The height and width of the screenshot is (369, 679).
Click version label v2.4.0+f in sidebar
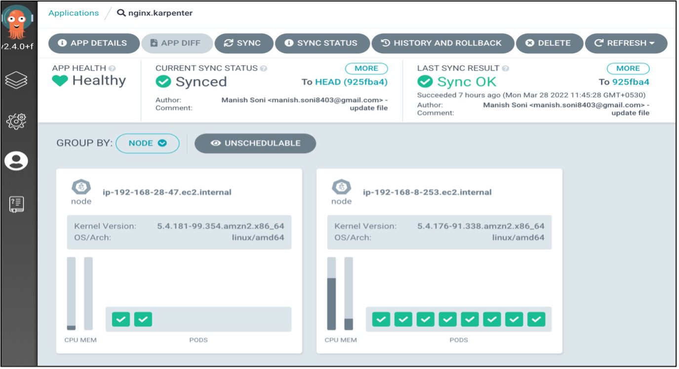tap(18, 46)
